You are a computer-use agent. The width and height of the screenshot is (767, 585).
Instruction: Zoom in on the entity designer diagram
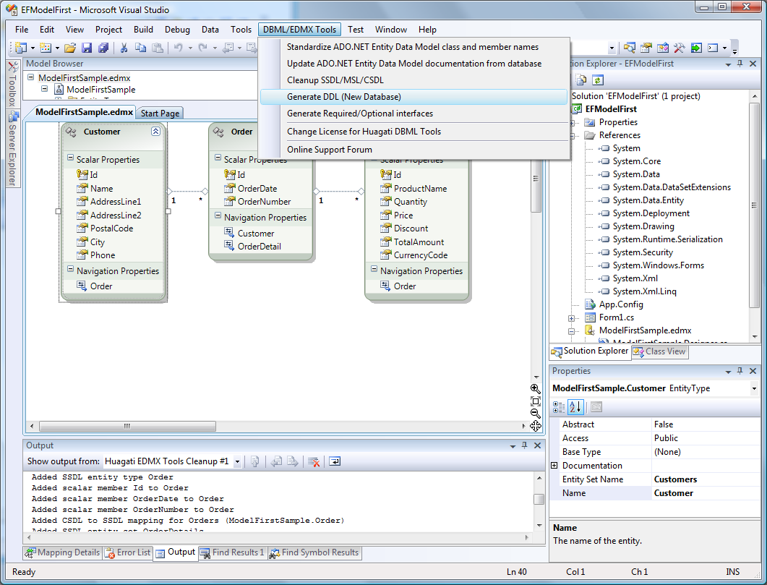coord(536,389)
